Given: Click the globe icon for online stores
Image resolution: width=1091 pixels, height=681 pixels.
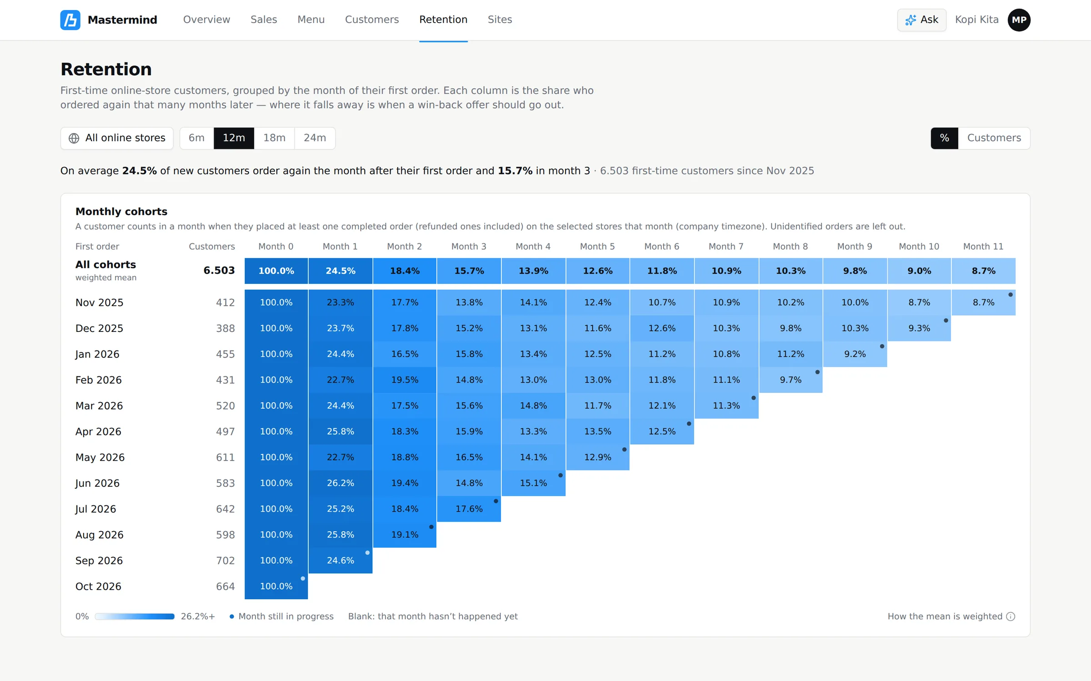Looking at the screenshot, I should [74, 138].
